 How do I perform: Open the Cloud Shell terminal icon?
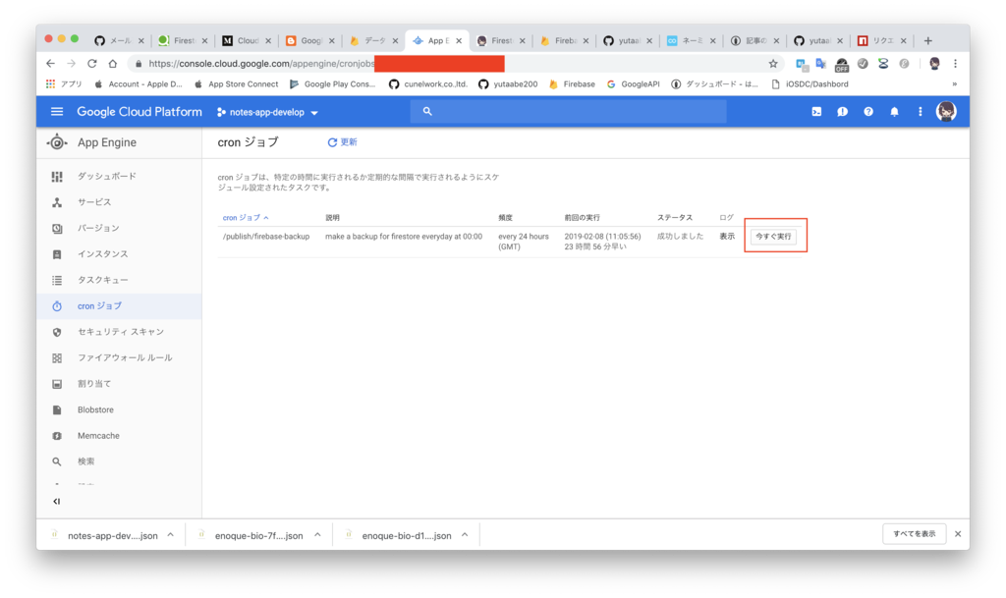click(x=816, y=112)
